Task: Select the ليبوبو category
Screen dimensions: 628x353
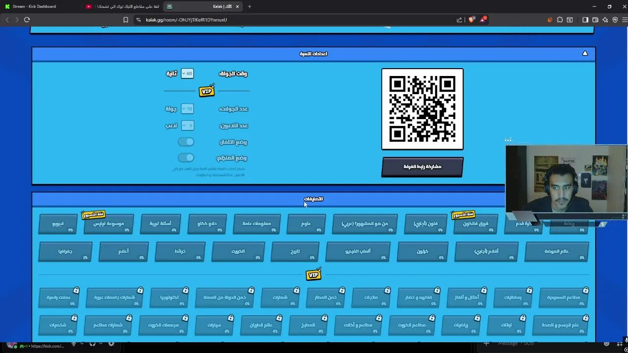Action: pos(58,224)
